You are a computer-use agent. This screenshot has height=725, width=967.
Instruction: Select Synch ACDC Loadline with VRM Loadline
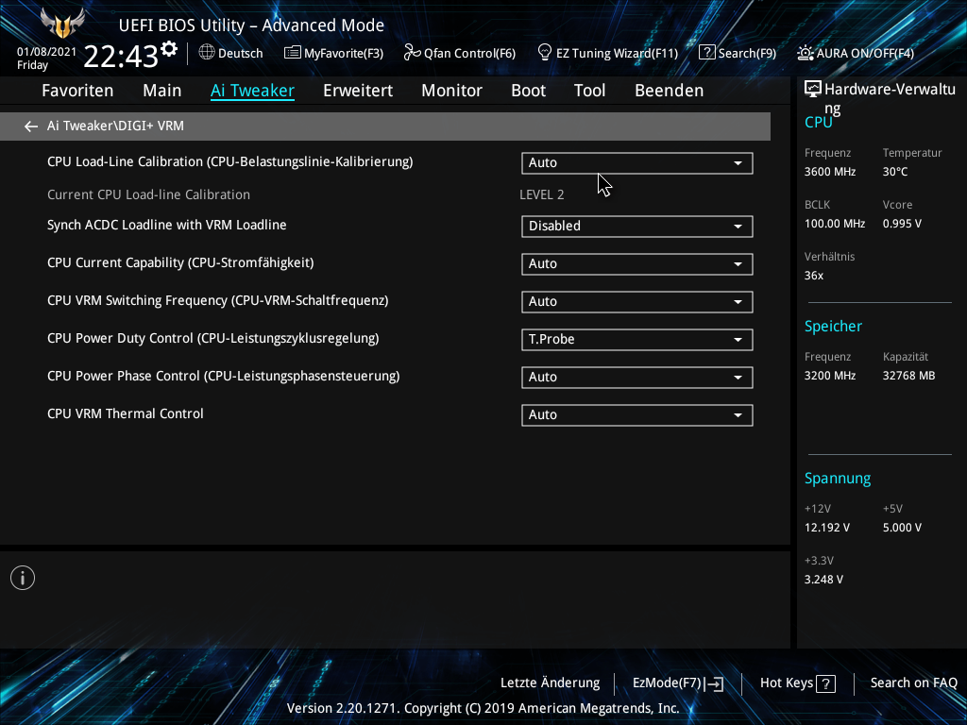[x=166, y=225]
